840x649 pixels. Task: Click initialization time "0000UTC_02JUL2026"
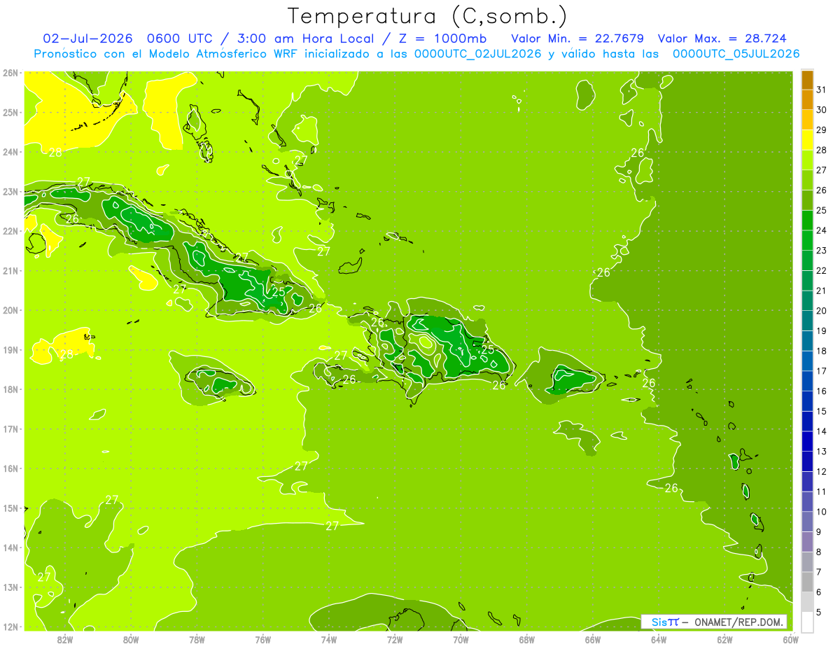click(477, 54)
